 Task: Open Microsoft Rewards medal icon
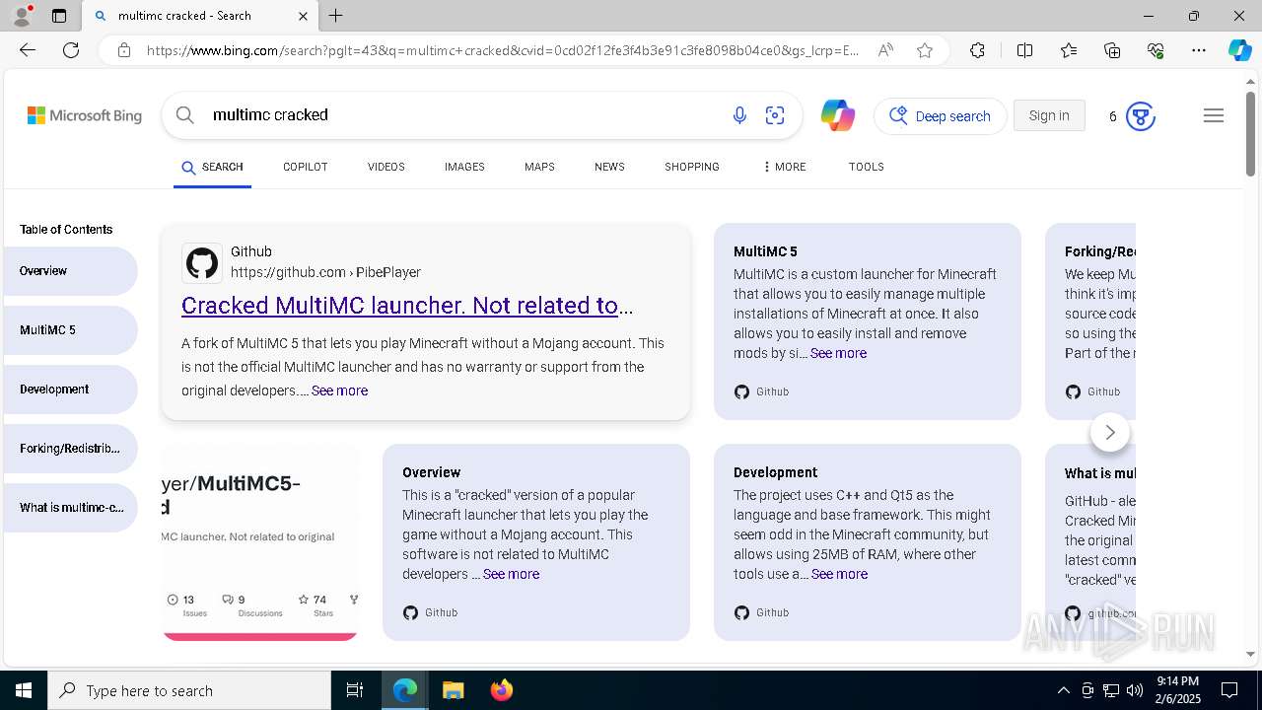1141,116
